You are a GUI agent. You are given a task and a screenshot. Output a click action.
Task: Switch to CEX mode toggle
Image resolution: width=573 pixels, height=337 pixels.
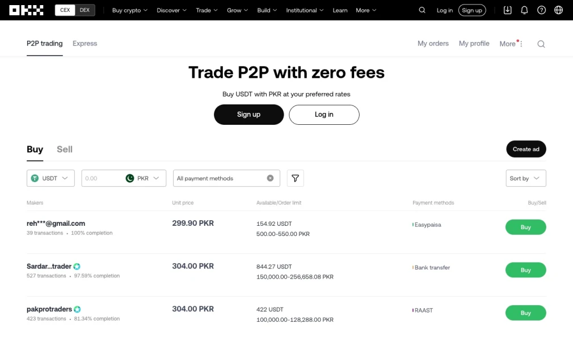[65, 10]
